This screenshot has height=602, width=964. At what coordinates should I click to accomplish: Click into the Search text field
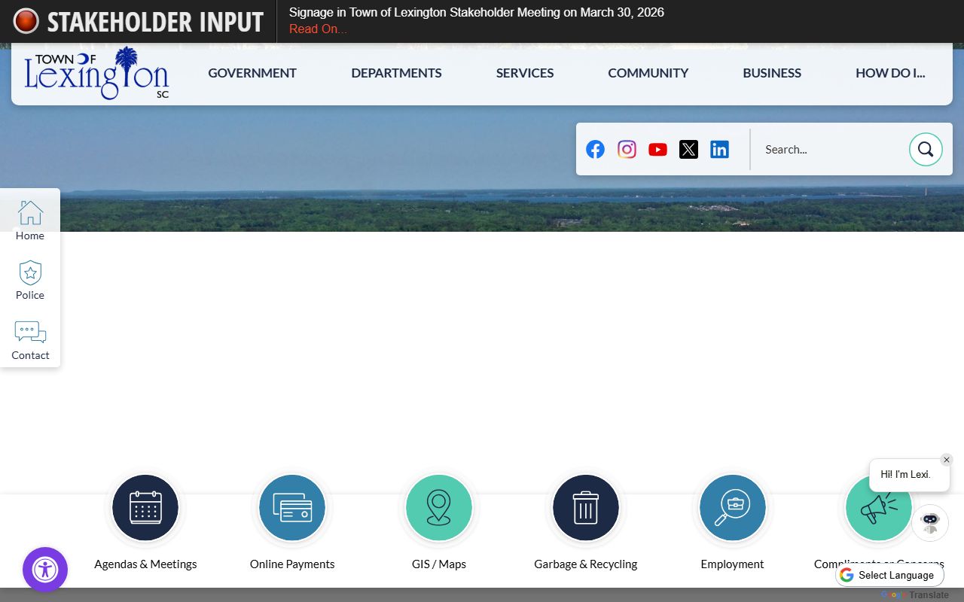point(828,149)
